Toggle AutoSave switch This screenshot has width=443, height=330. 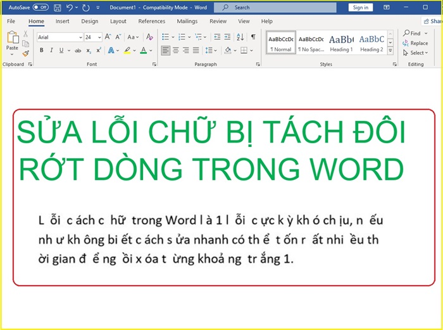coord(41,8)
